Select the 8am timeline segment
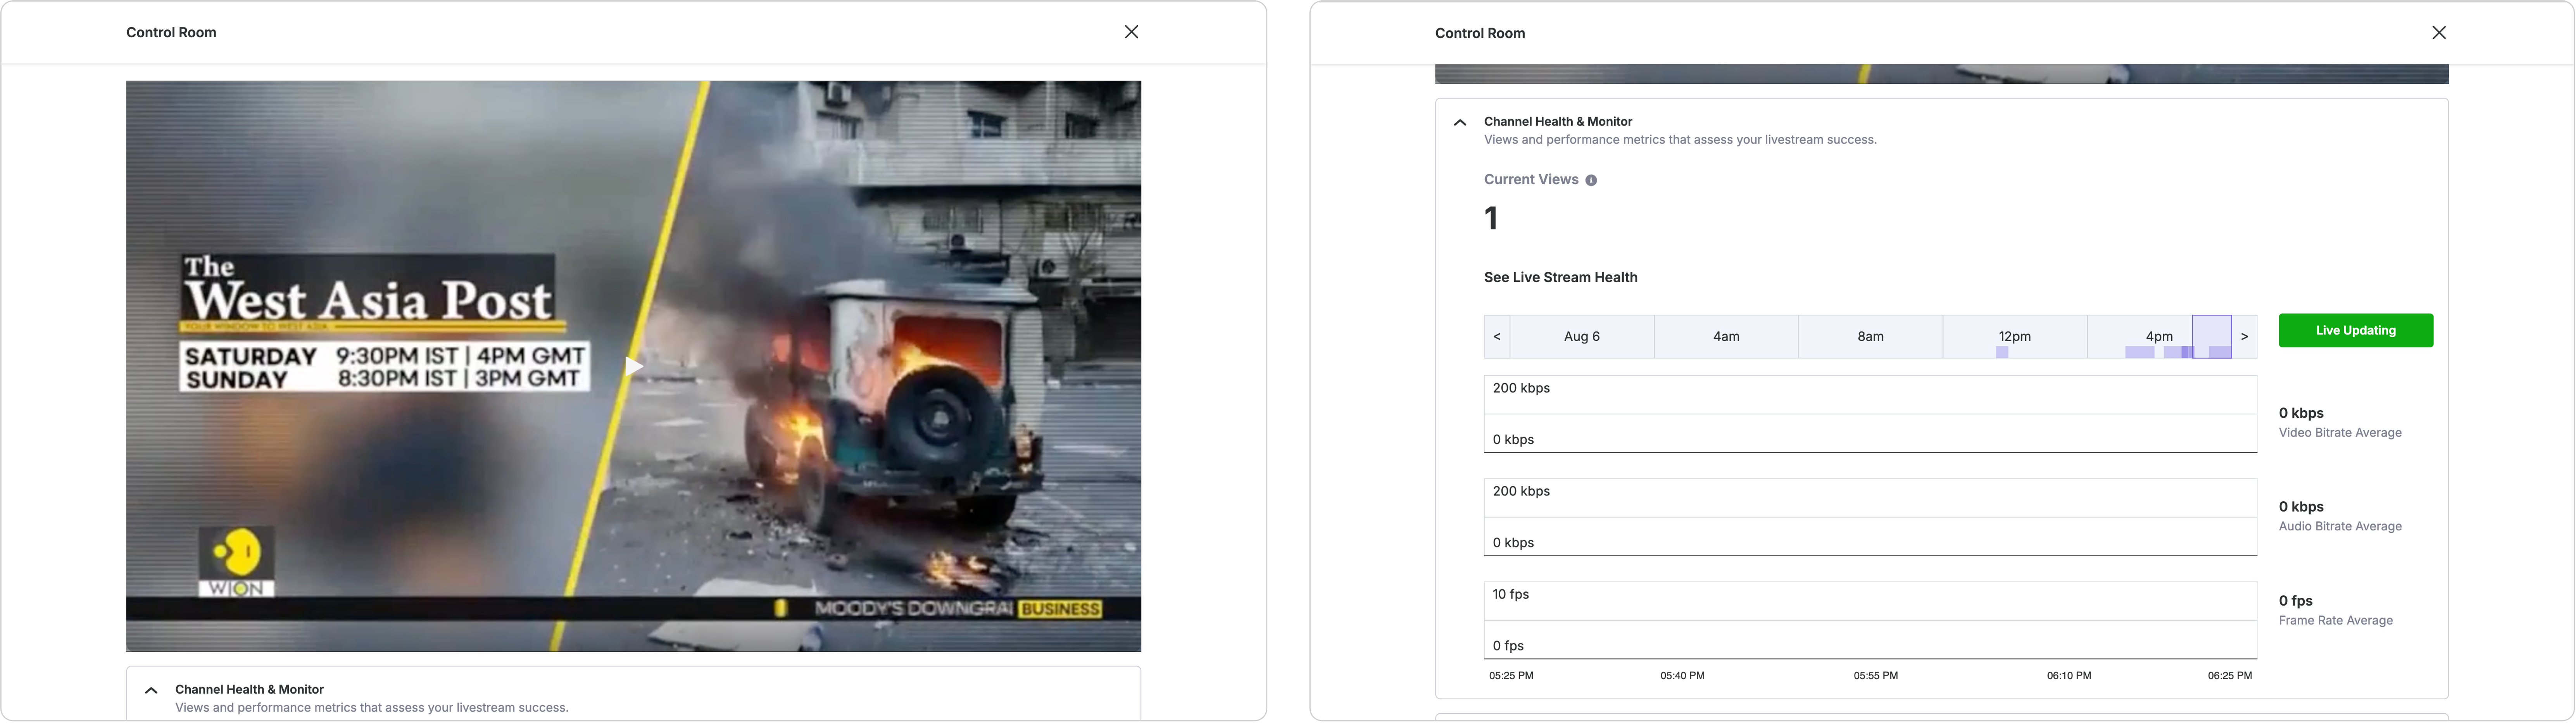 [x=1870, y=337]
